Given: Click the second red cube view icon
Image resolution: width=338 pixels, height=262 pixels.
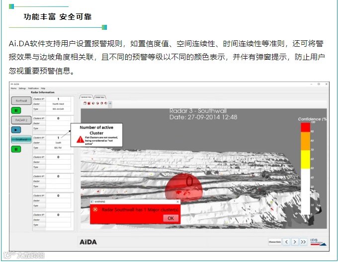Looking at the screenshot, I should [x=97, y=103].
